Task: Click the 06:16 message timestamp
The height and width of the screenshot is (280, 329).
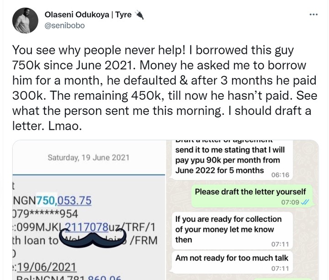Action: [280, 175]
